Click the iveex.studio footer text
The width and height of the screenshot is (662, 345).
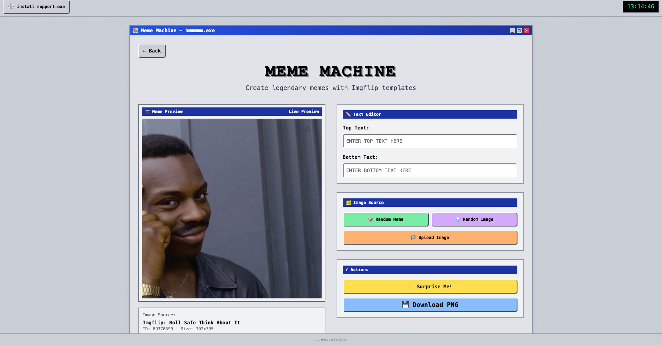click(331, 339)
